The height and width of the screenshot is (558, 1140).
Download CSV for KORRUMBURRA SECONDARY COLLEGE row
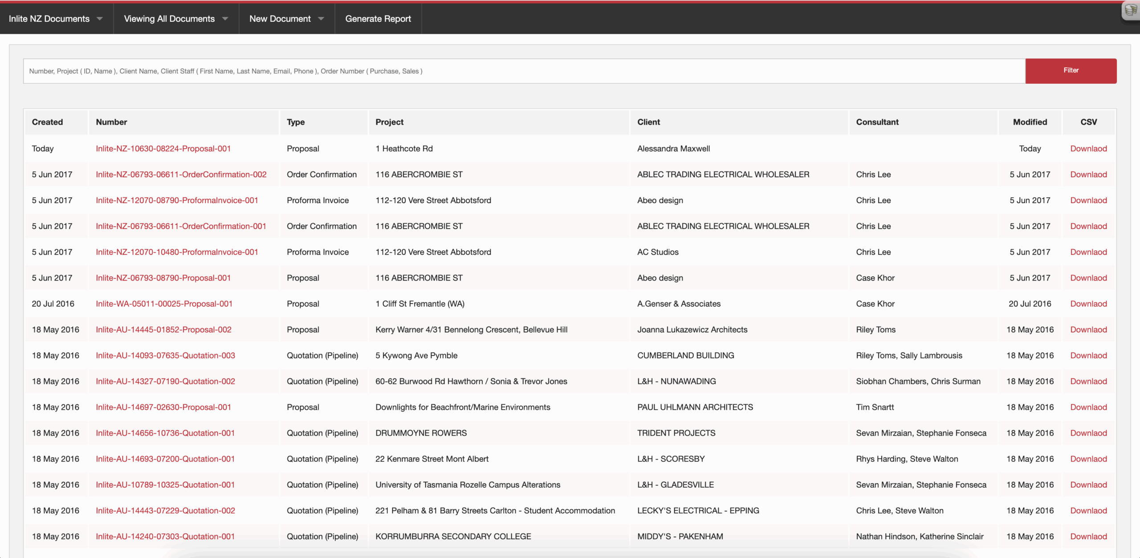1088,537
